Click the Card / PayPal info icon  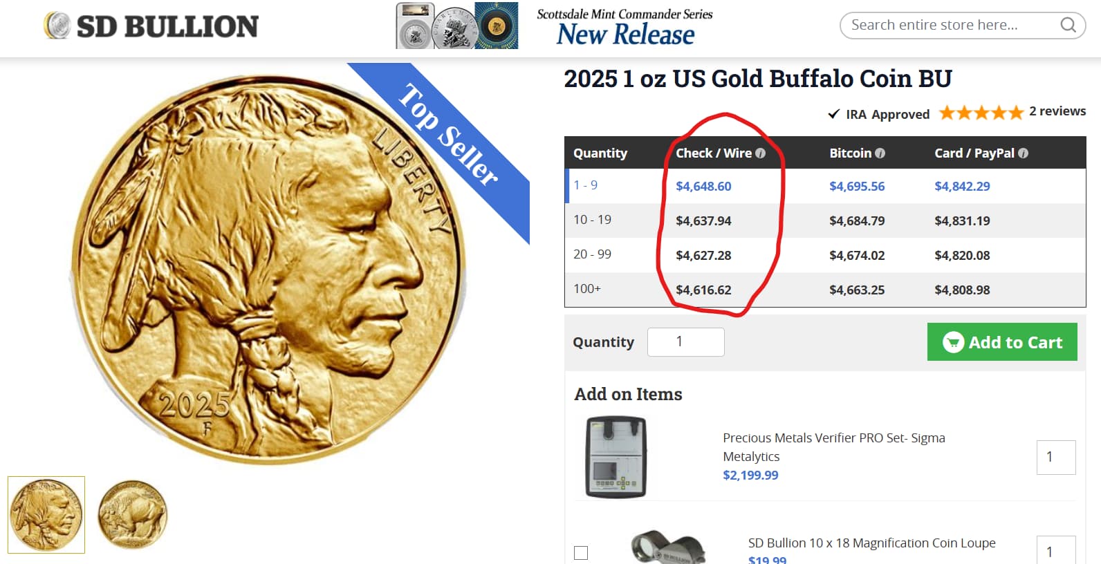[1023, 153]
